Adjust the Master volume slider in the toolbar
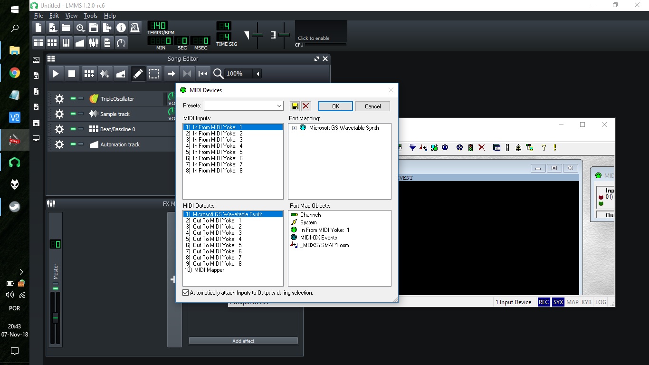649x365 pixels. coord(258,35)
